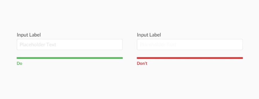Viewport: 259px width, 99px height.
Task: Click the red Don't indicator bar
Action: pyautogui.click(x=190, y=58)
